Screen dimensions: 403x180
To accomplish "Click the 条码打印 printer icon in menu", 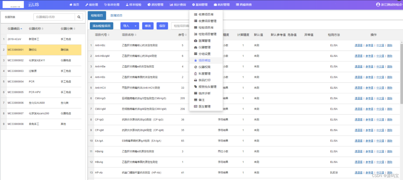I will pos(195,80).
